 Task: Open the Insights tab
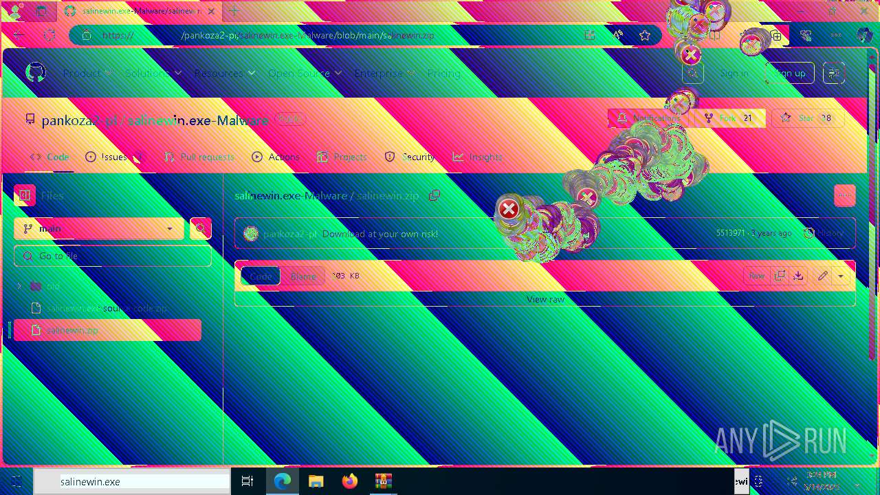pos(478,157)
